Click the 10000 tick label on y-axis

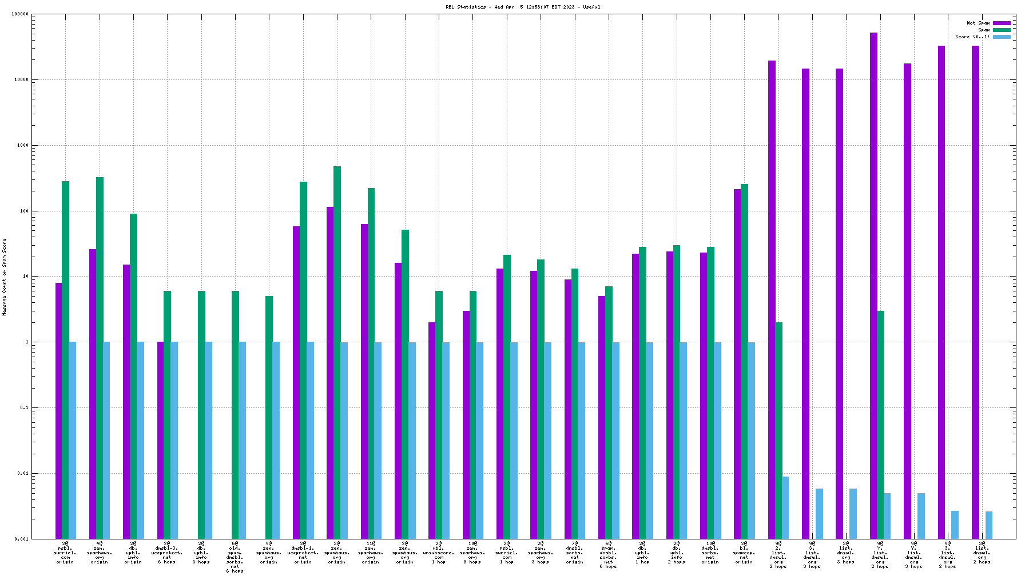[21, 80]
